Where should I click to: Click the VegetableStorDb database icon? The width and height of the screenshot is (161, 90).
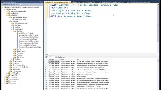(x=9, y=75)
